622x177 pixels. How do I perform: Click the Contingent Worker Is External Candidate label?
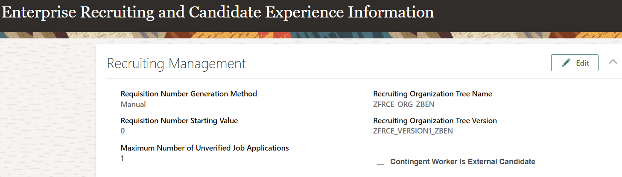click(462, 162)
